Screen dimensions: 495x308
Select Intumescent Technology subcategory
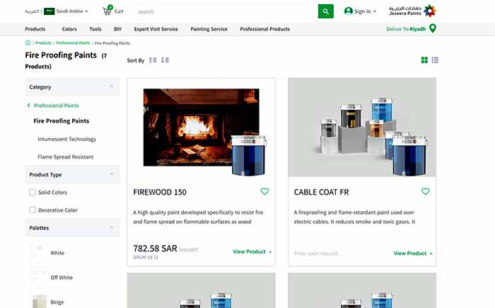point(66,139)
